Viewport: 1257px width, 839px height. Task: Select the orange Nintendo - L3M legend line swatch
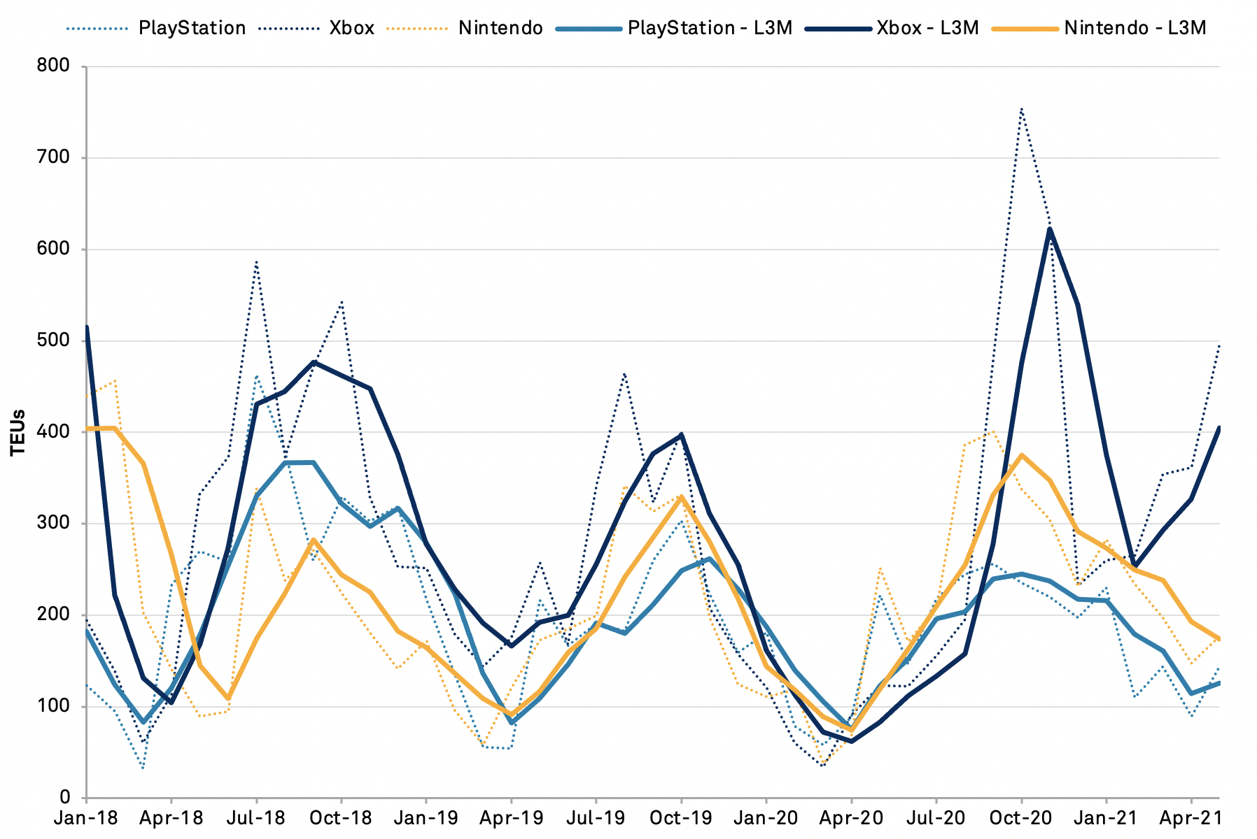pyautogui.click(x=1025, y=28)
